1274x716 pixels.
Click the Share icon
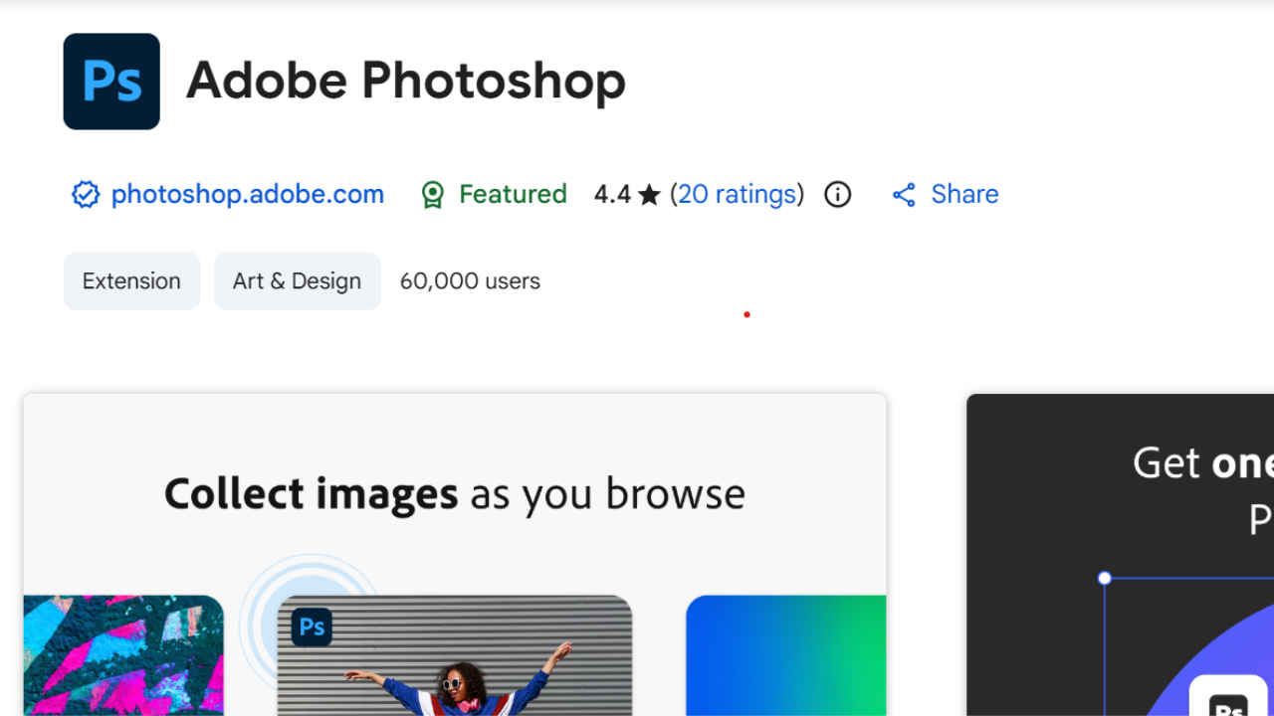(x=904, y=194)
